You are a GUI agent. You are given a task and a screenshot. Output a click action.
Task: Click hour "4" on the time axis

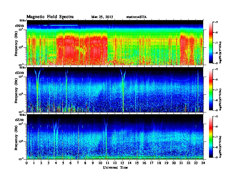[56, 163]
